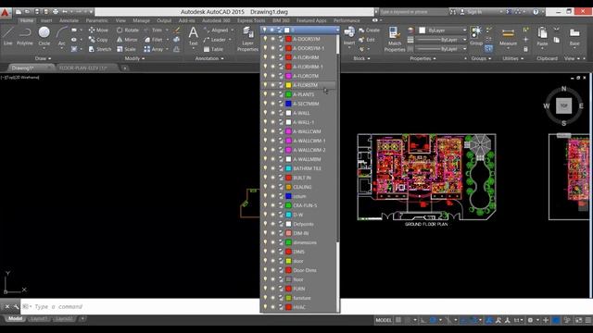Click the Paste tool
The width and height of the screenshot is (593, 333).
[x=542, y=37]
